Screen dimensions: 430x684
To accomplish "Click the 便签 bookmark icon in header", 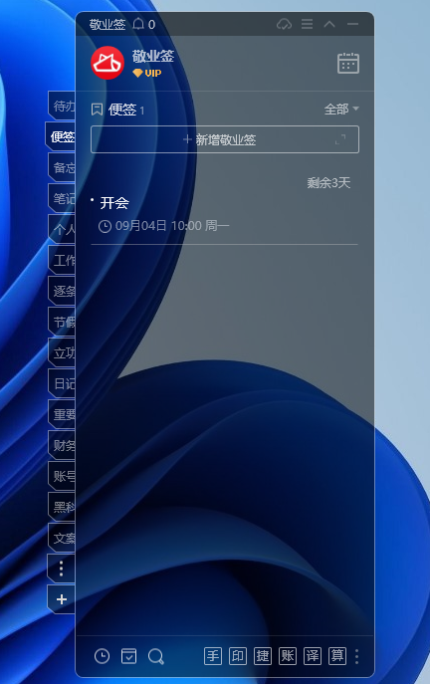I will [97, 110].
